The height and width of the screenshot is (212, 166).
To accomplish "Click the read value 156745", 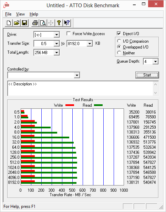I will tap(149, 122).
